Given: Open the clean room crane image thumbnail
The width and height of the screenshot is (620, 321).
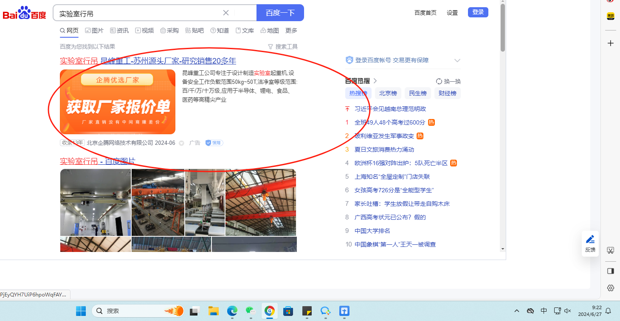Looking at the screenshot, I should (96, 202).
